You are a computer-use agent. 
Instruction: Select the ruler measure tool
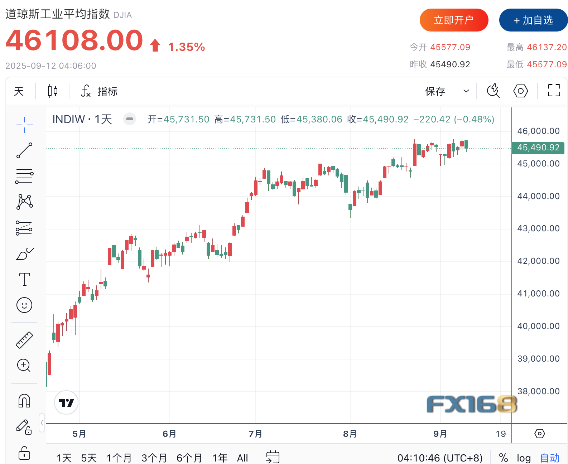24,340
